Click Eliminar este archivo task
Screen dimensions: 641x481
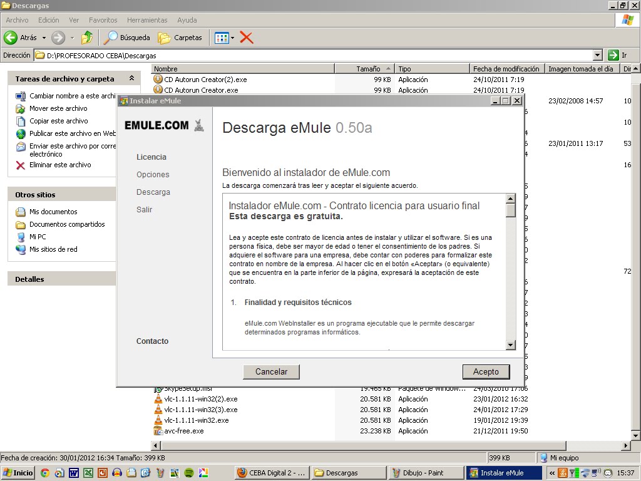pyautogui.click(x=54, y=165)
